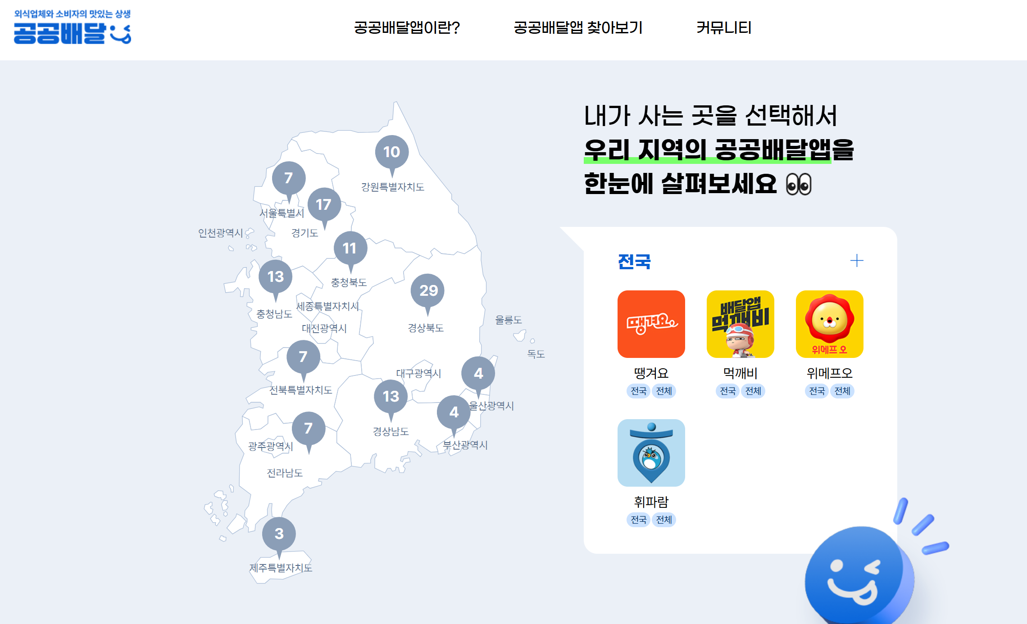The image size is (1027, 624).
Task: Select the Jeju map pin showing 3
Action: (x=279, y=534)
